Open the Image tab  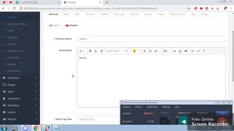(x=161, y=14)
